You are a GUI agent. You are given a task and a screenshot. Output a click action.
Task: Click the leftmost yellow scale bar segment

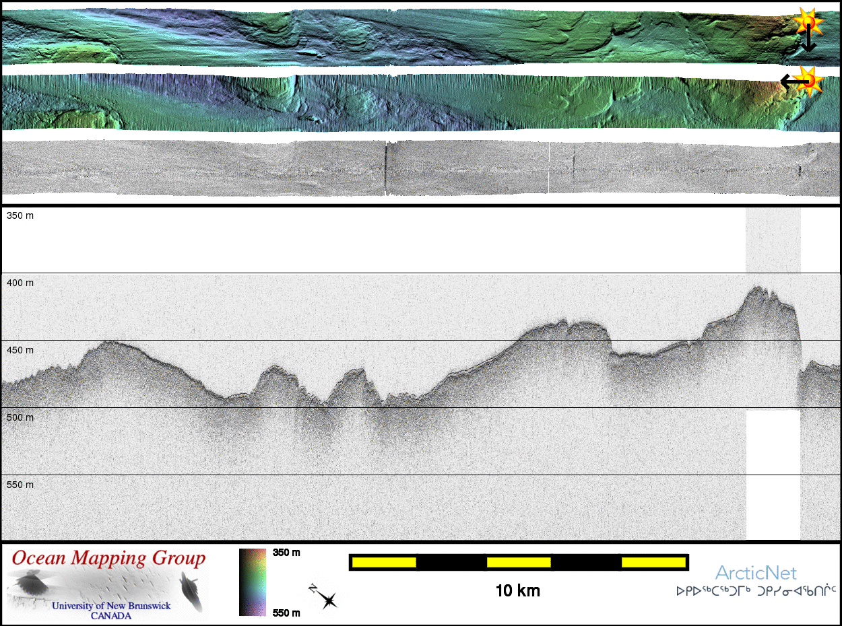(383, 562)
